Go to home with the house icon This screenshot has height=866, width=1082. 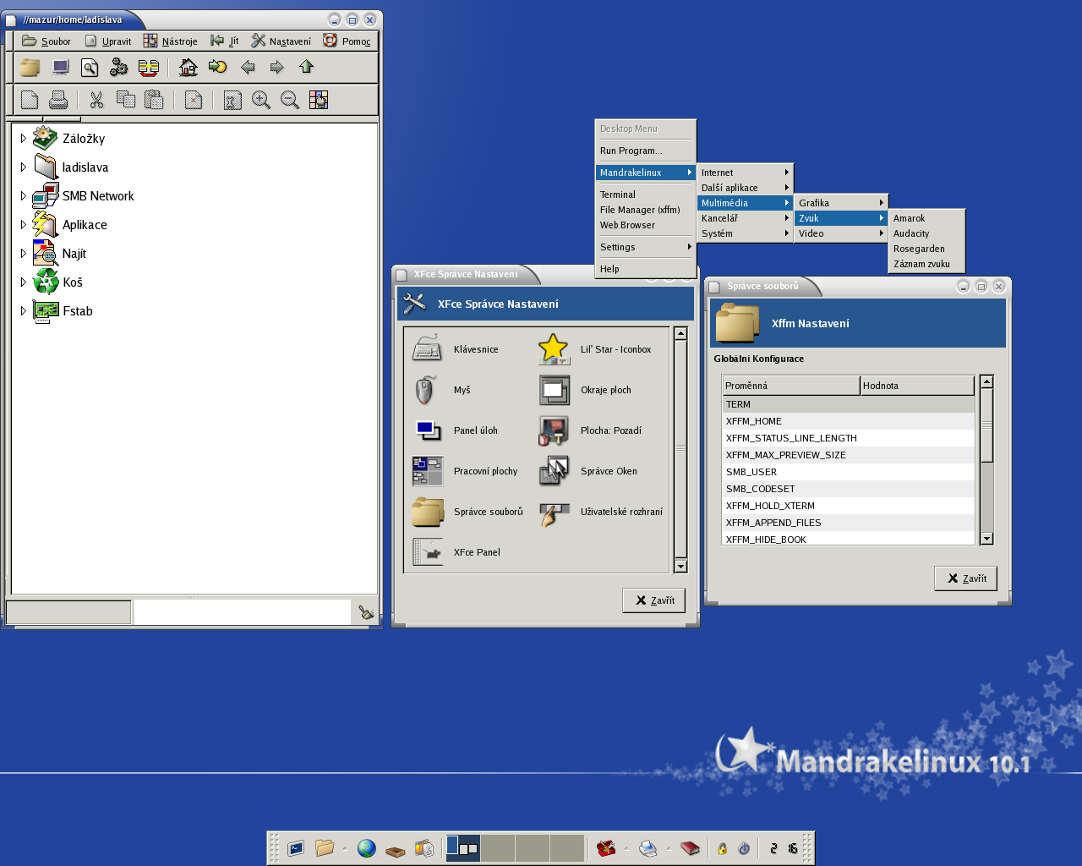click(189, 68)
